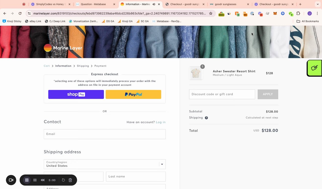
Task: Click the camera icon in recorder widget
Action: point(11,180)
